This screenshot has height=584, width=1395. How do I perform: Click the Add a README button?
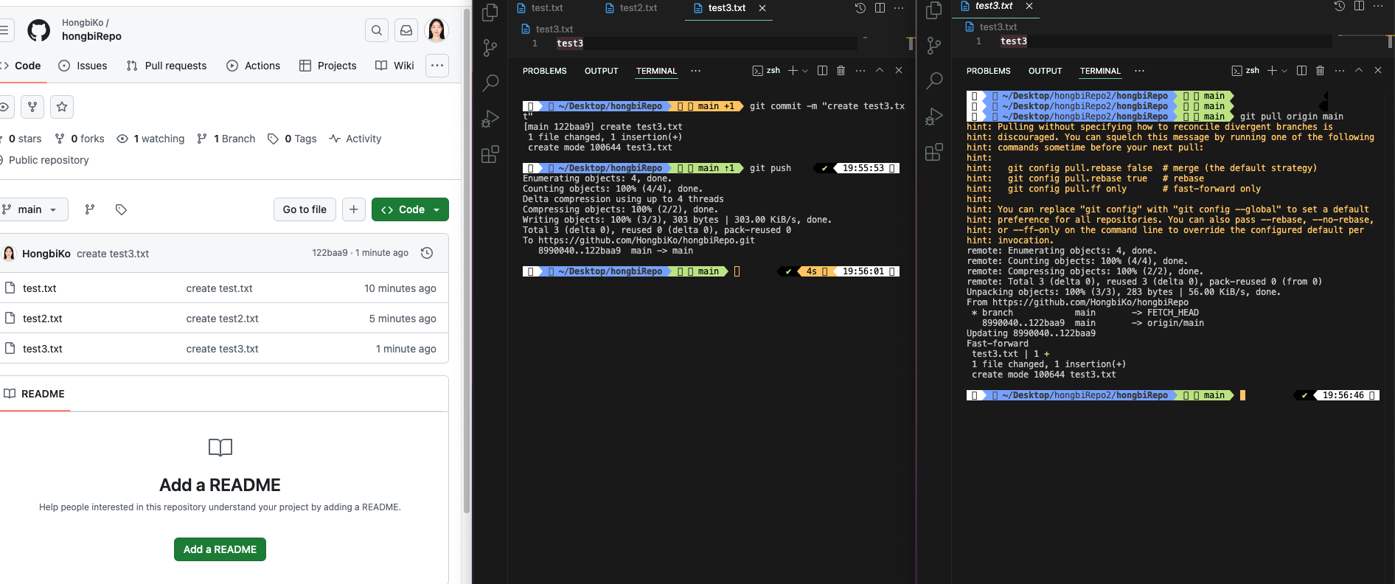click(x=220, y=549)
